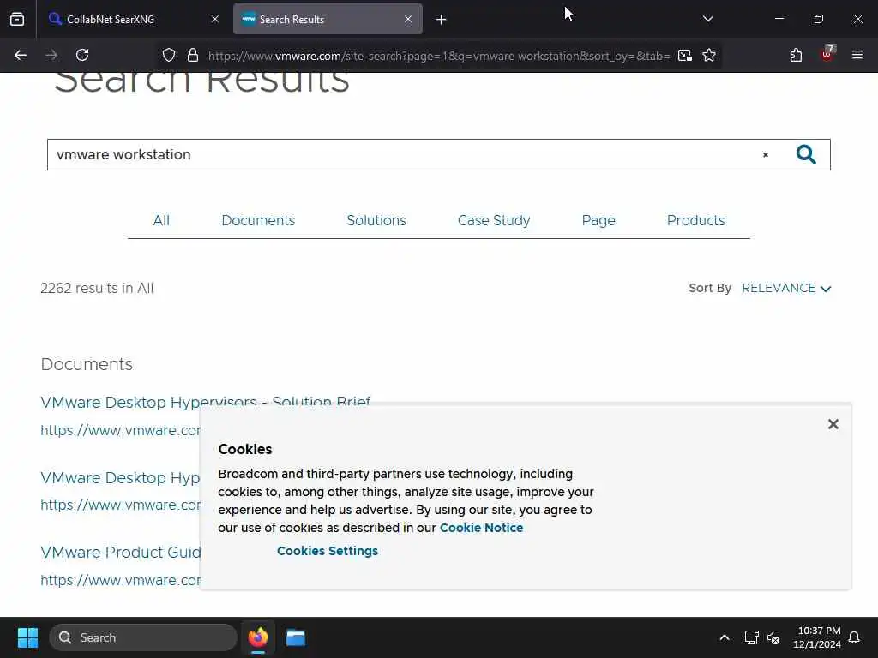Screen dimensions: 878x658
Task: Switch to Page results tab
Action: [598, 220]
